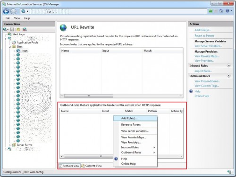This screenshot has height=177, width=236.
Task: Click the Save icon in Connections toolbar
Action: (x=12, y=29)
